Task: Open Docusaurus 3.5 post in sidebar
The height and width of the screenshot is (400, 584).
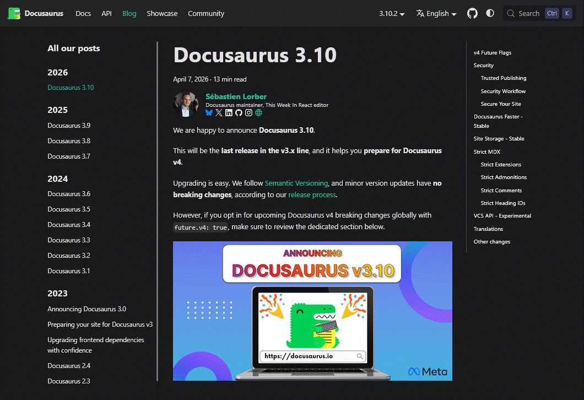Action: pos(69,209)
